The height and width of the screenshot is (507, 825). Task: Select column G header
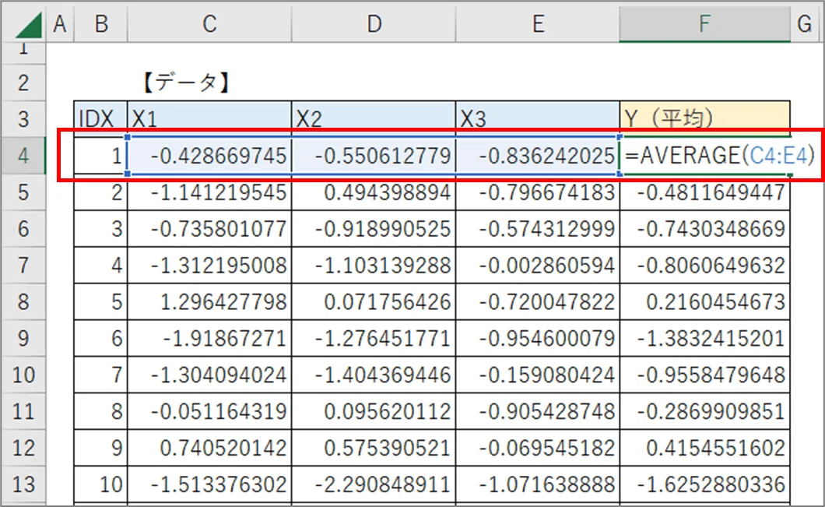click(x=805, y=23)
